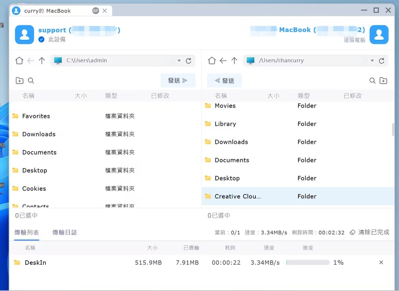Send selected files to local (發送 left)
Viewport: 399px width, 291px height.
[x=224, y=81]
